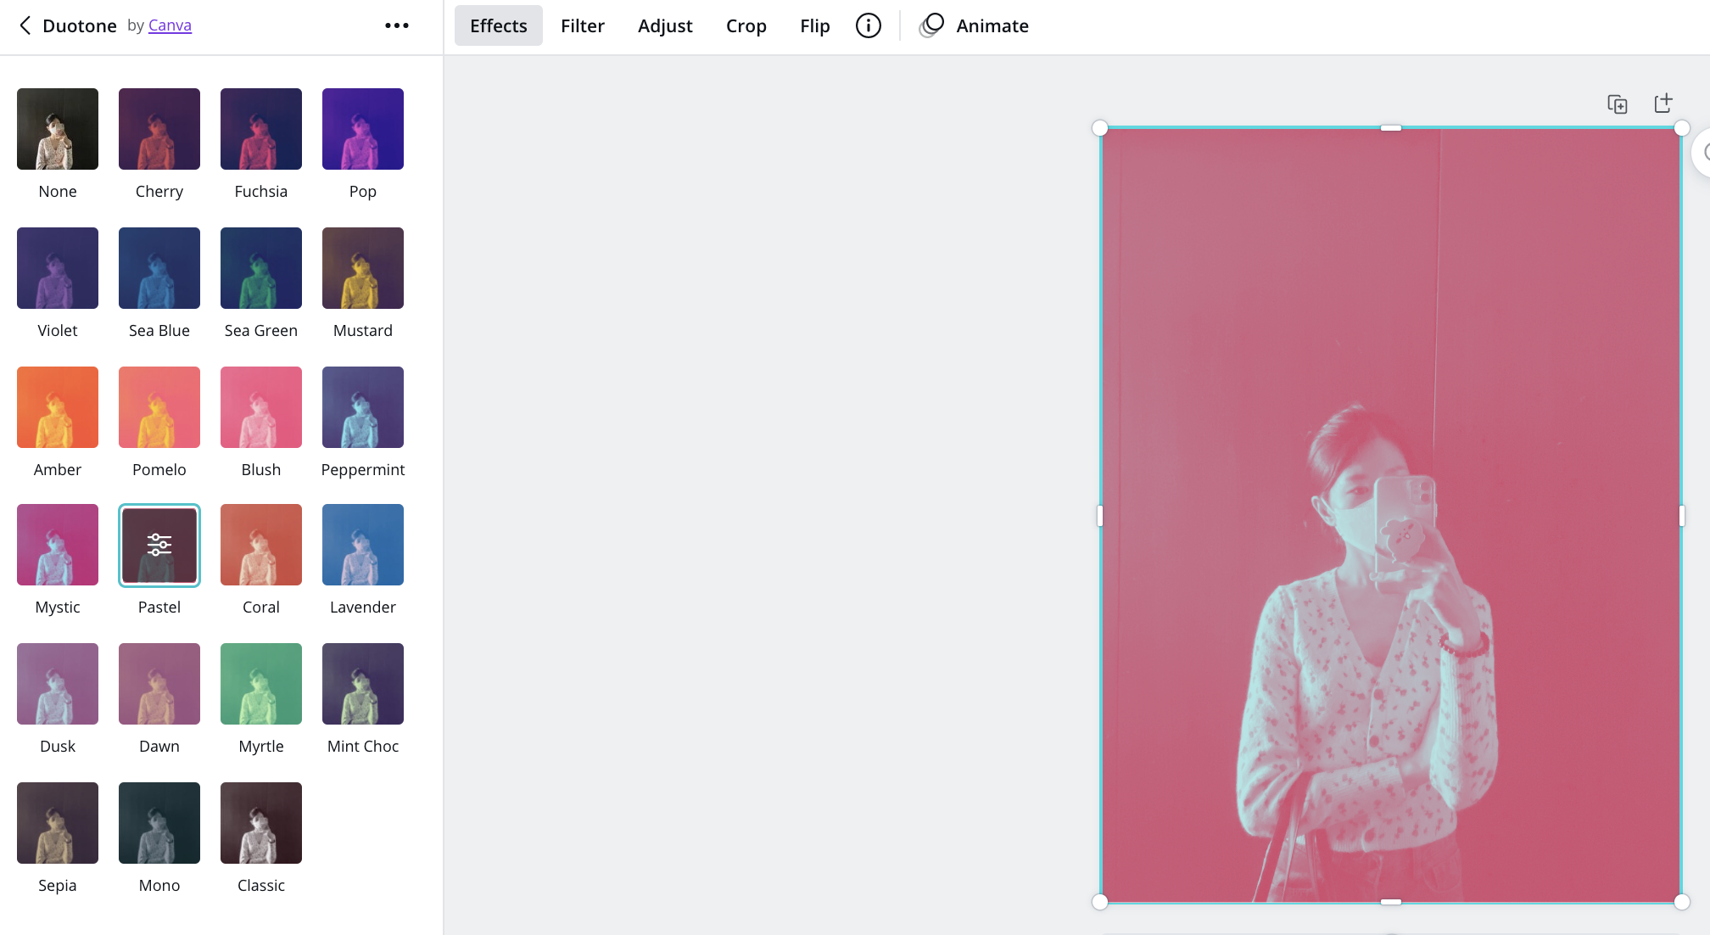This screenshot has height=935, width=1710.
Task: Click the Animate circles icon
Action: pos(931,25)
